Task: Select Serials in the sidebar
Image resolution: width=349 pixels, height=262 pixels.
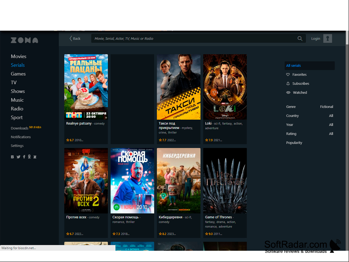Action: pos(18,65)
